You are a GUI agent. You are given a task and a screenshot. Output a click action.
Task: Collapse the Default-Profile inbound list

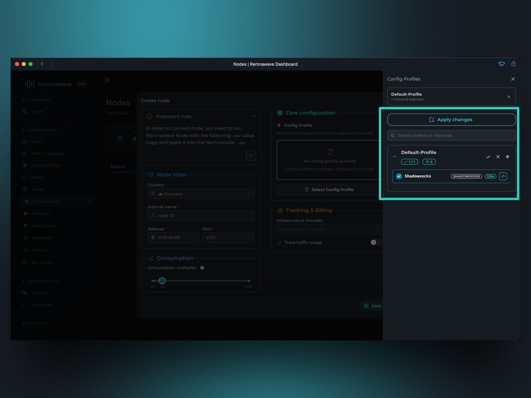(394, 157)
